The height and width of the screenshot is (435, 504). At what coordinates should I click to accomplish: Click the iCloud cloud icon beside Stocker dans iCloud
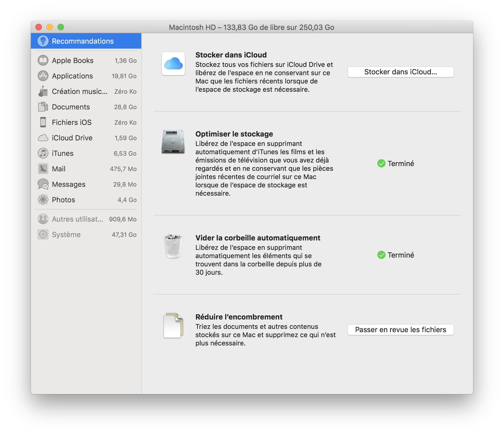tap(173, 64)
